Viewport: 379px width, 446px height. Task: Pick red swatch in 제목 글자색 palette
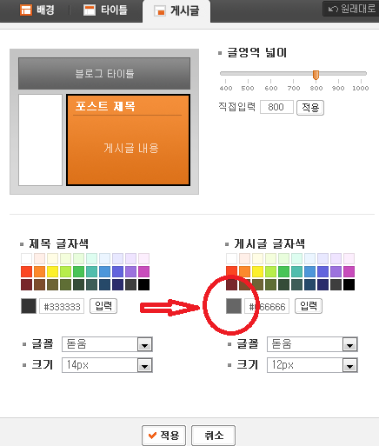pos(27,272)
